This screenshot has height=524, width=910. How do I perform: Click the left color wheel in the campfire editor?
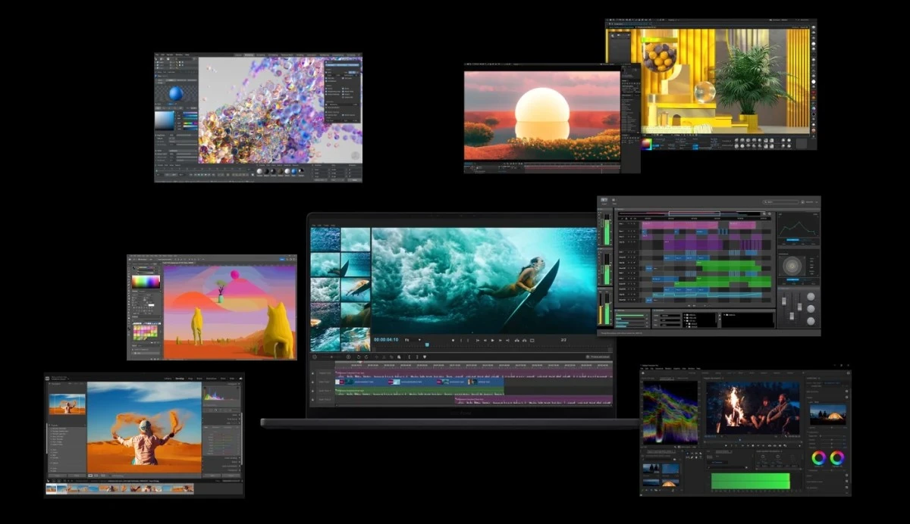[819, 457]
